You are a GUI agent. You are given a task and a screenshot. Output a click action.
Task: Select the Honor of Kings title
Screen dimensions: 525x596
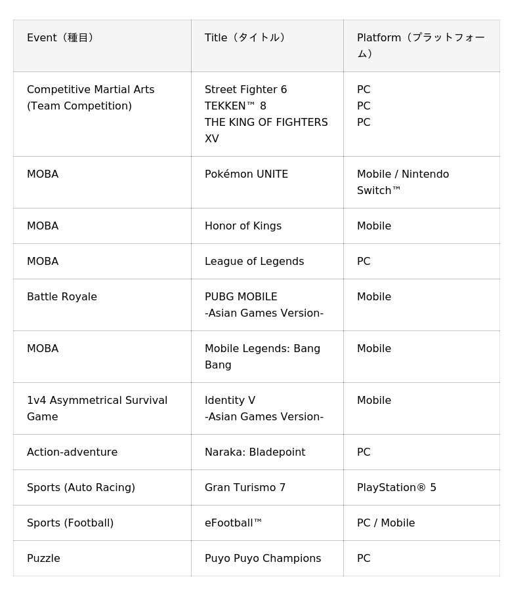pyautogui.click(x=243, y=226)
